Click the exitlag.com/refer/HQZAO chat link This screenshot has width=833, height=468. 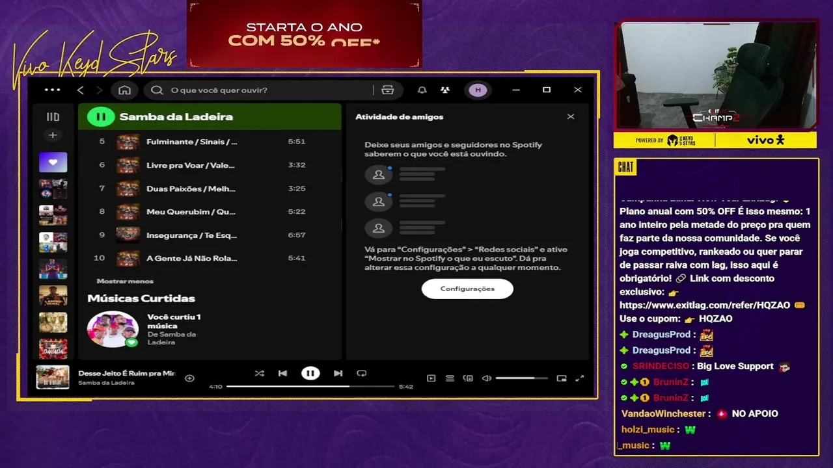click(x=705, y=305)
